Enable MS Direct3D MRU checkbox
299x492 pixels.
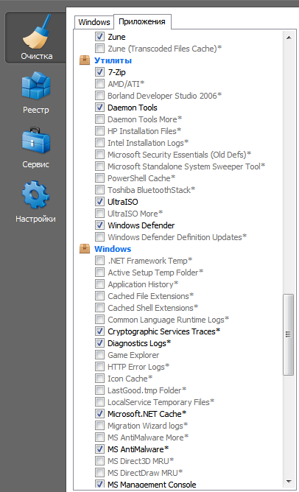click(x=99, y=461)
